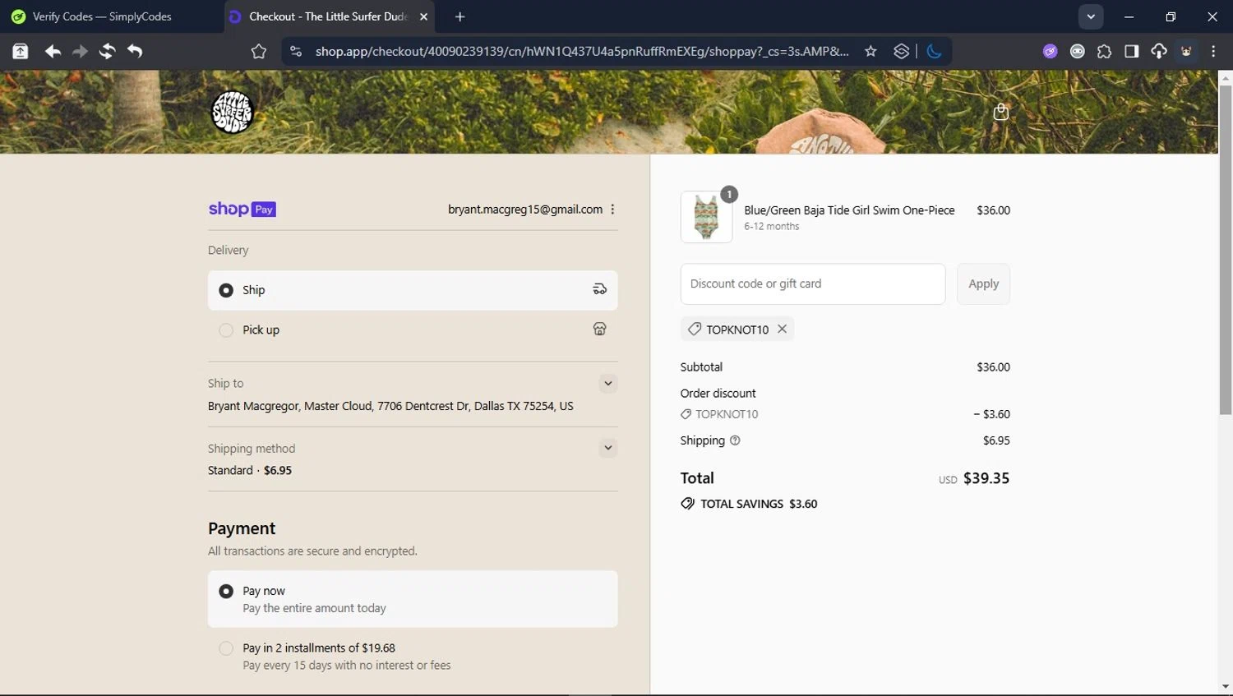Click the stacked layers icon in address bar
This screenshot has height=696, width=1233.
[901, 51]
